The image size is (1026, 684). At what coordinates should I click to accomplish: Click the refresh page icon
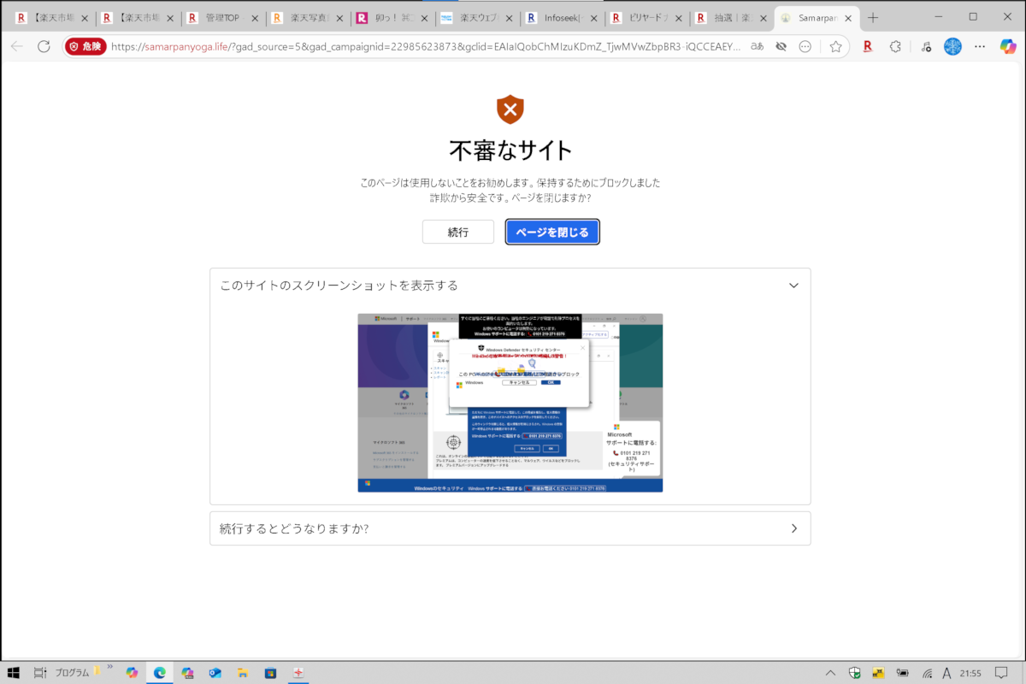44,47
